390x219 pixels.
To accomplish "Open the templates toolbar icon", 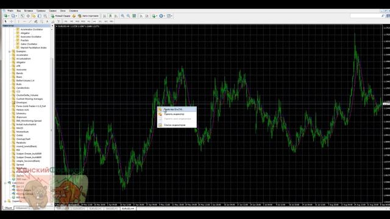I will (x=169, y=16).
